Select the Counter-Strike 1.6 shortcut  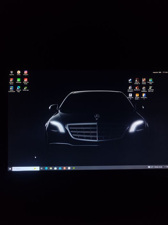[130, 96]
